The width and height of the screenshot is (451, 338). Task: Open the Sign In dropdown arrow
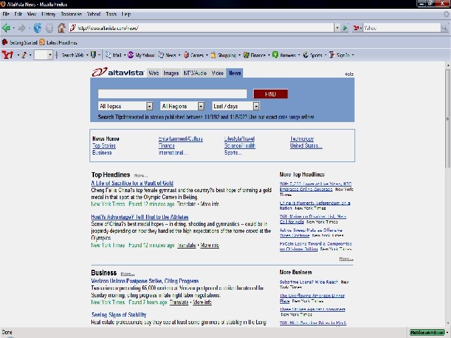point(353,55)
